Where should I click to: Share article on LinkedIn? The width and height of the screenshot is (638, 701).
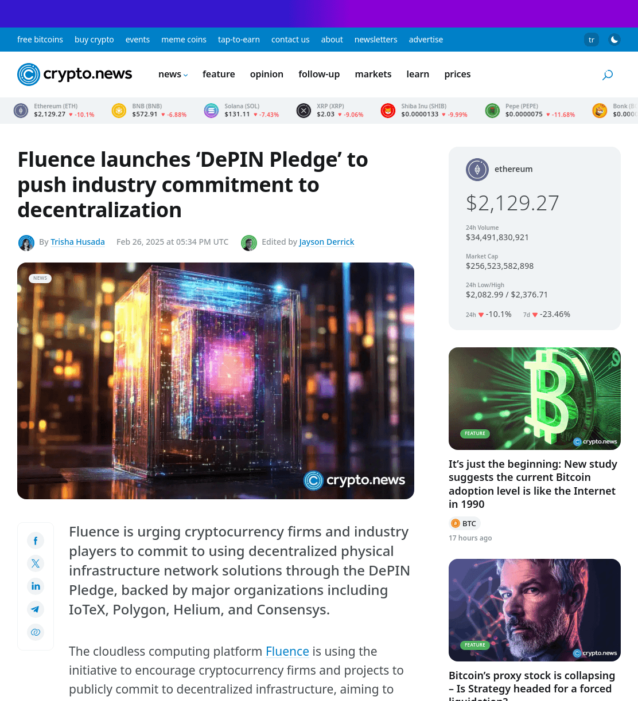[36, 586]
